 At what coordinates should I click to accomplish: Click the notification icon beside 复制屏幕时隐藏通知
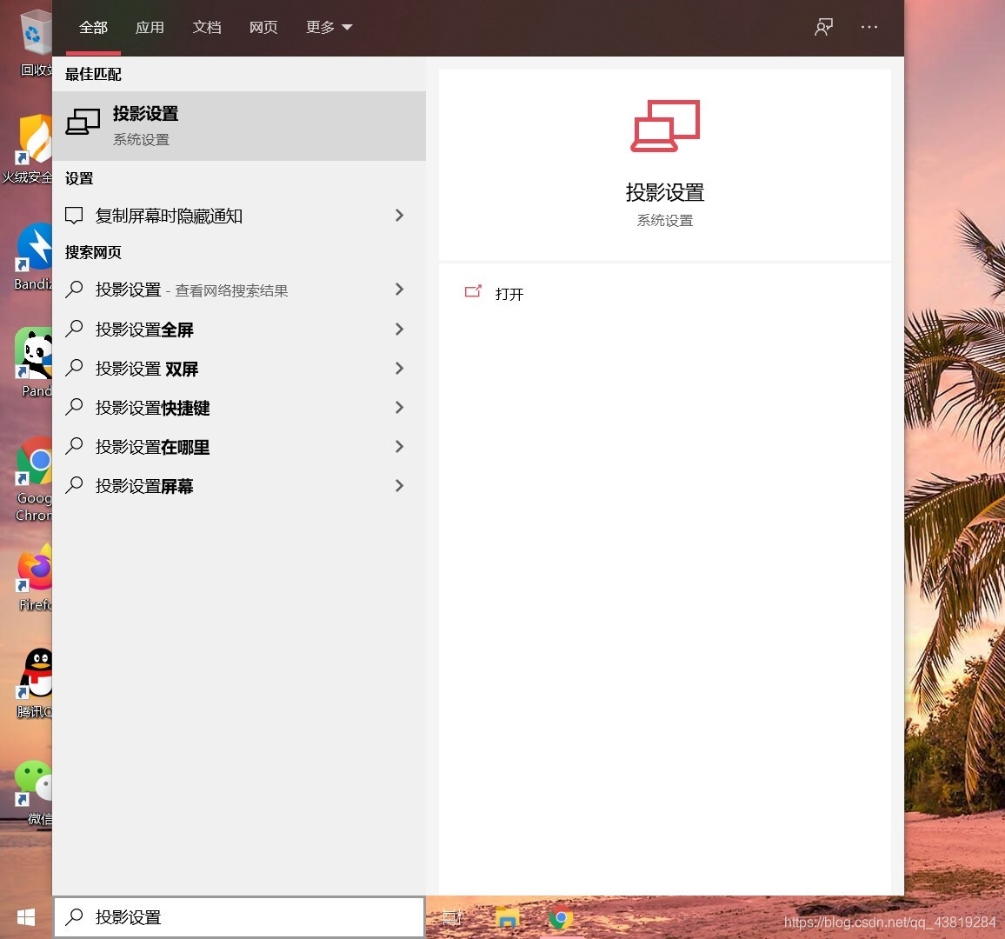(x=75, y=216)
